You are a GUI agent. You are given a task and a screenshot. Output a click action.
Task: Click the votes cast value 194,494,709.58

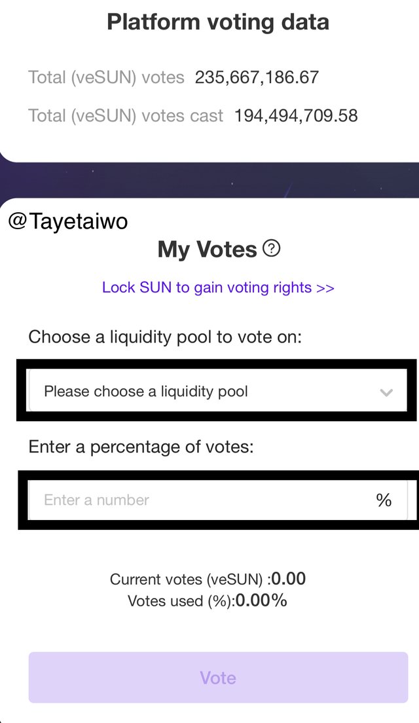(x=296, y=116)
